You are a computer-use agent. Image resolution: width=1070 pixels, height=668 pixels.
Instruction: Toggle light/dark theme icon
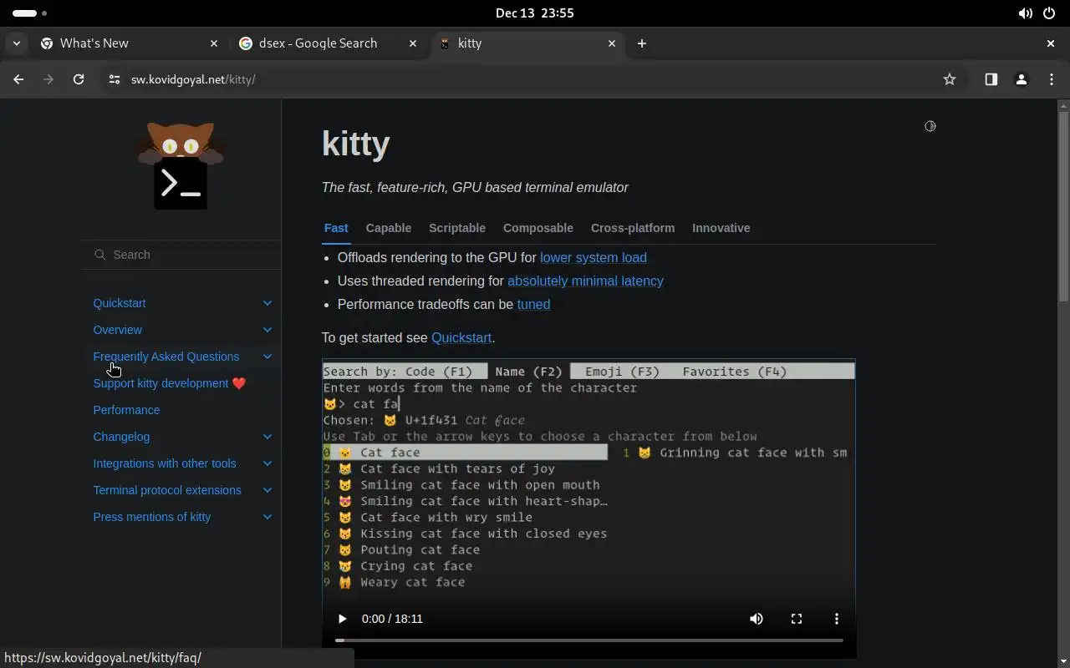pos(930,126)
